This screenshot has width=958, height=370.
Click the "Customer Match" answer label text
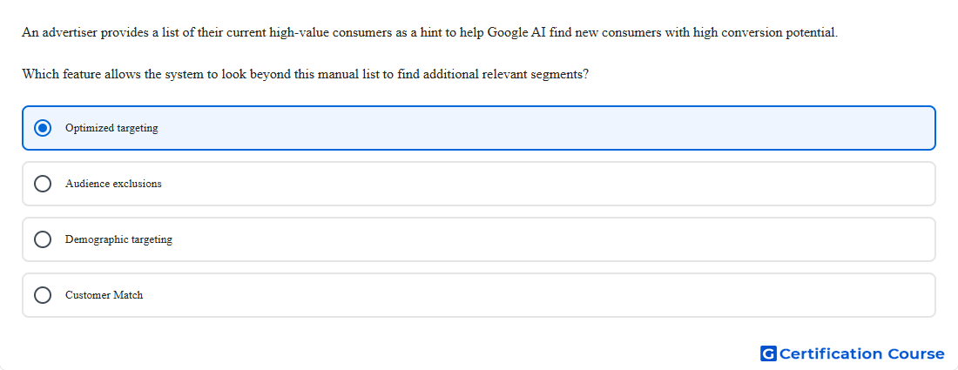coord(104,295)
